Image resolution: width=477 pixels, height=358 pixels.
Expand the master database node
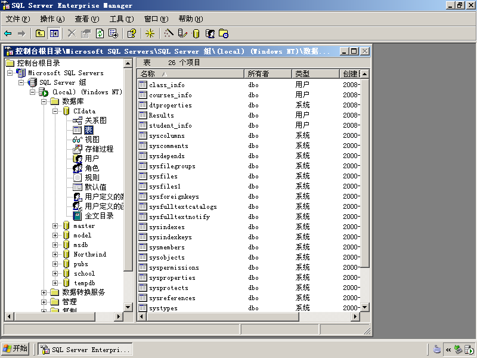(x=55, y=226)
